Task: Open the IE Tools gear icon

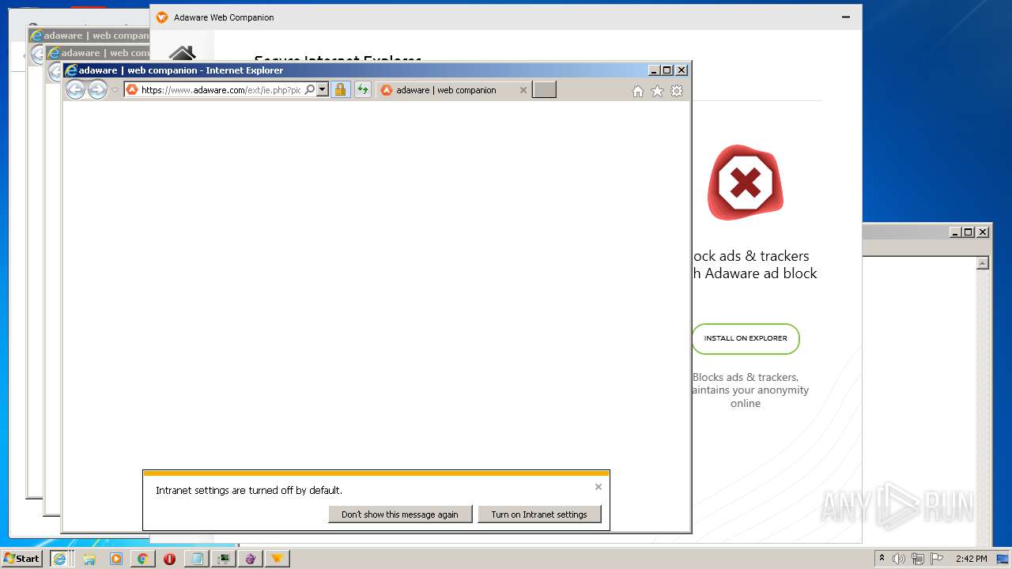Action: click(677, 91)
